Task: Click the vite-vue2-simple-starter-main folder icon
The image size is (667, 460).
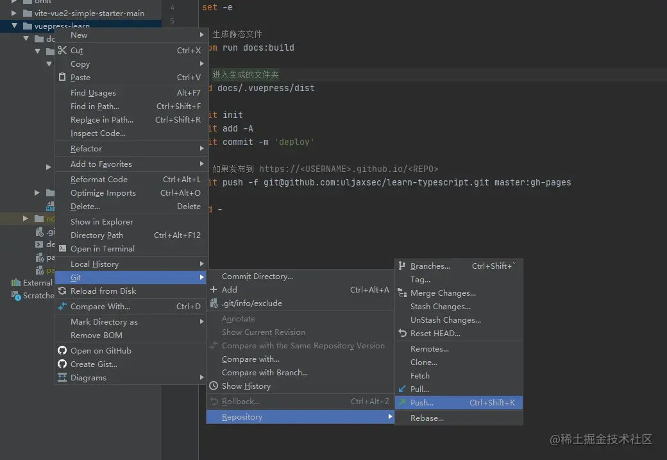Action: pyautogui.click(x=28, y=13)
